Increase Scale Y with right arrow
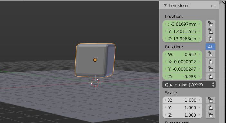 click(x=200, y=107)
